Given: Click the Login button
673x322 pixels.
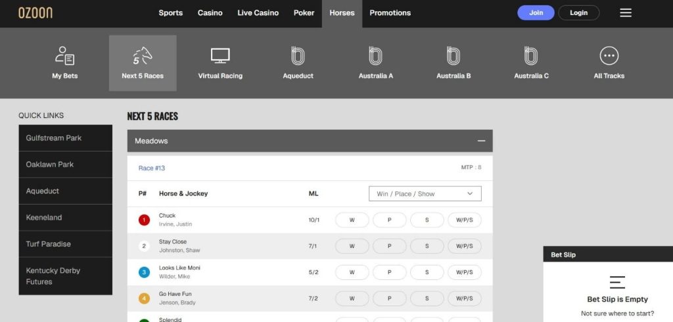Looking at the screenshot, I should point(578,13).
